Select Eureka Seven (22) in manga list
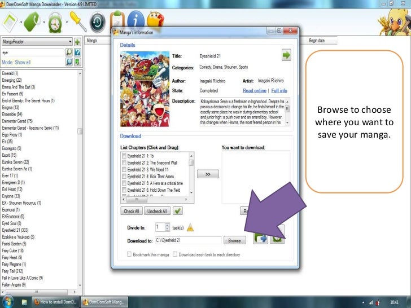411x308 pixels. pyautogui.click(x=15, y=162)
